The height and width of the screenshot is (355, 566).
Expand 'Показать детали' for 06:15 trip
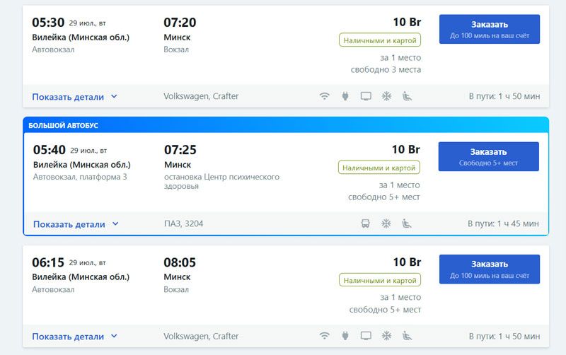tap(74, 337)
